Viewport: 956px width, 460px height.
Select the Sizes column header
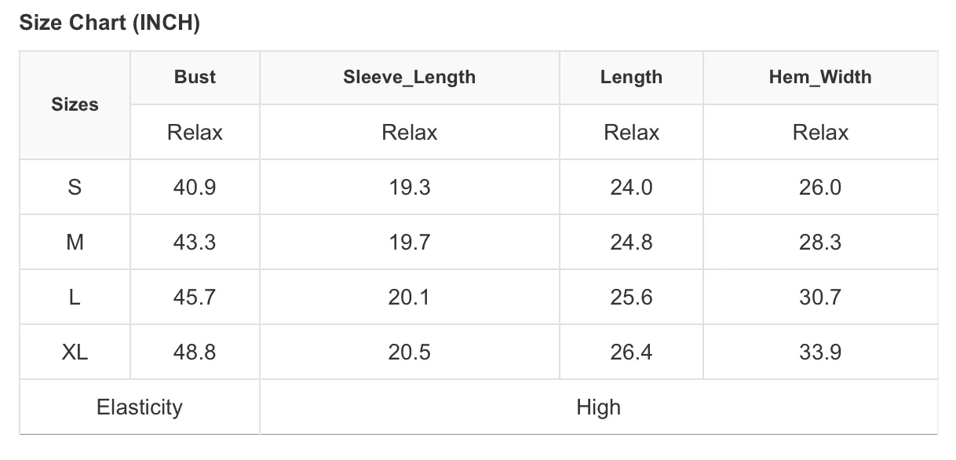pos(75,104)
